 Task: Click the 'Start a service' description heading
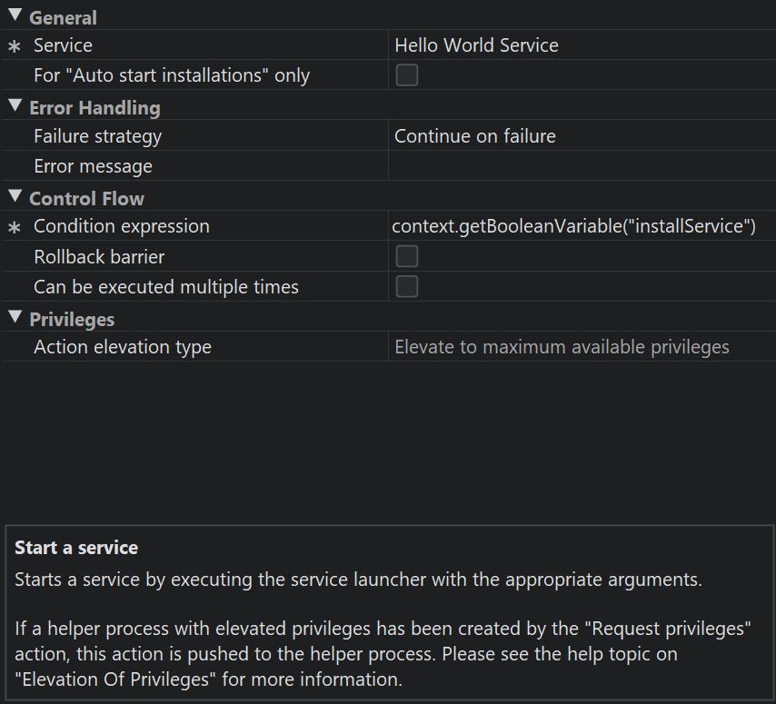tap(76, 548)
